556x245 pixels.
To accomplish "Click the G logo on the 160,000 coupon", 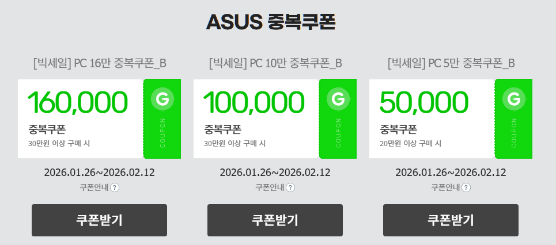I will point(162,99).
